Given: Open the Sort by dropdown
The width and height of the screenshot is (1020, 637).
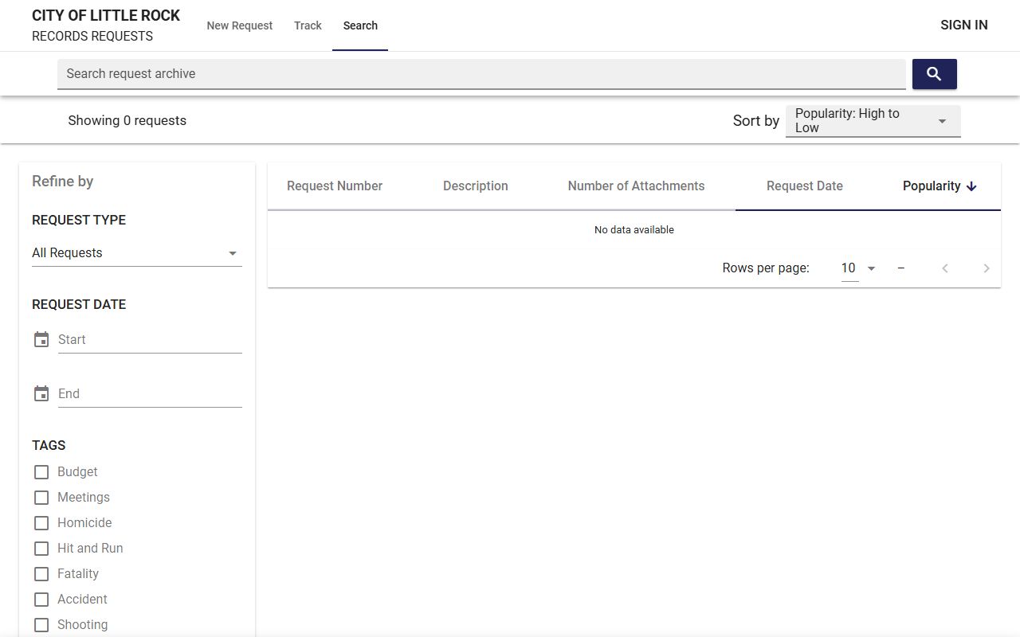Looking at the screenshot, I should tap(873, 121).
